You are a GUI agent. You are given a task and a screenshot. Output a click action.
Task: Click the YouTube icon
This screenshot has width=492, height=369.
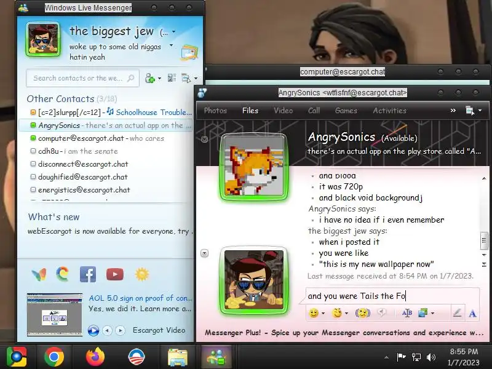coord(115,274)
